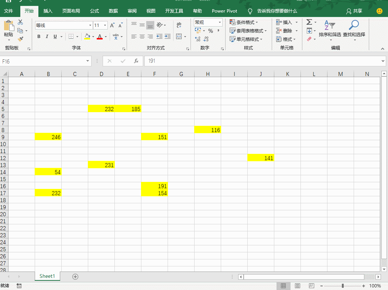Click increase decimal icon
388x290 pixels.
point(198,39)
